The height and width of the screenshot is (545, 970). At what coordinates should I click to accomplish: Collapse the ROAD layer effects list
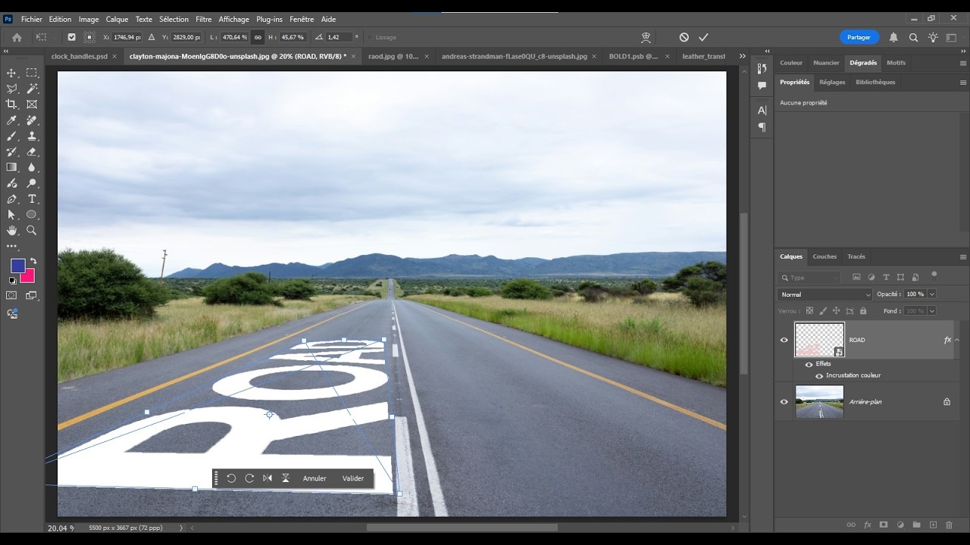point(957,340)
